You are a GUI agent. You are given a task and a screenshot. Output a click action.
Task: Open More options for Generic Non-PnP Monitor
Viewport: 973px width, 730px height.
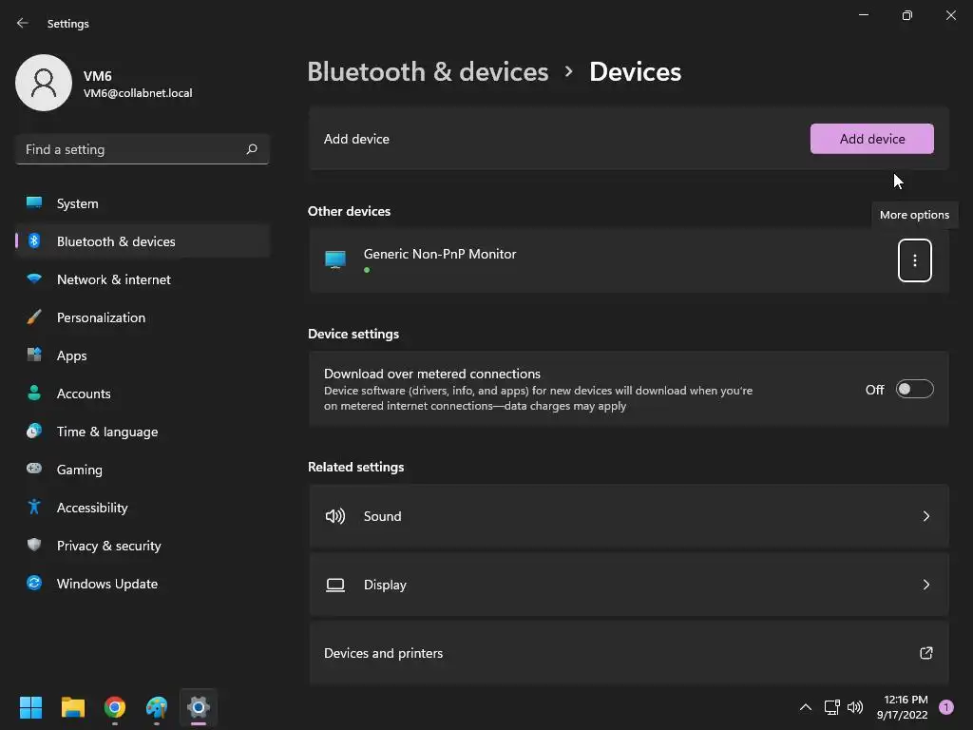tap(915, 260)
